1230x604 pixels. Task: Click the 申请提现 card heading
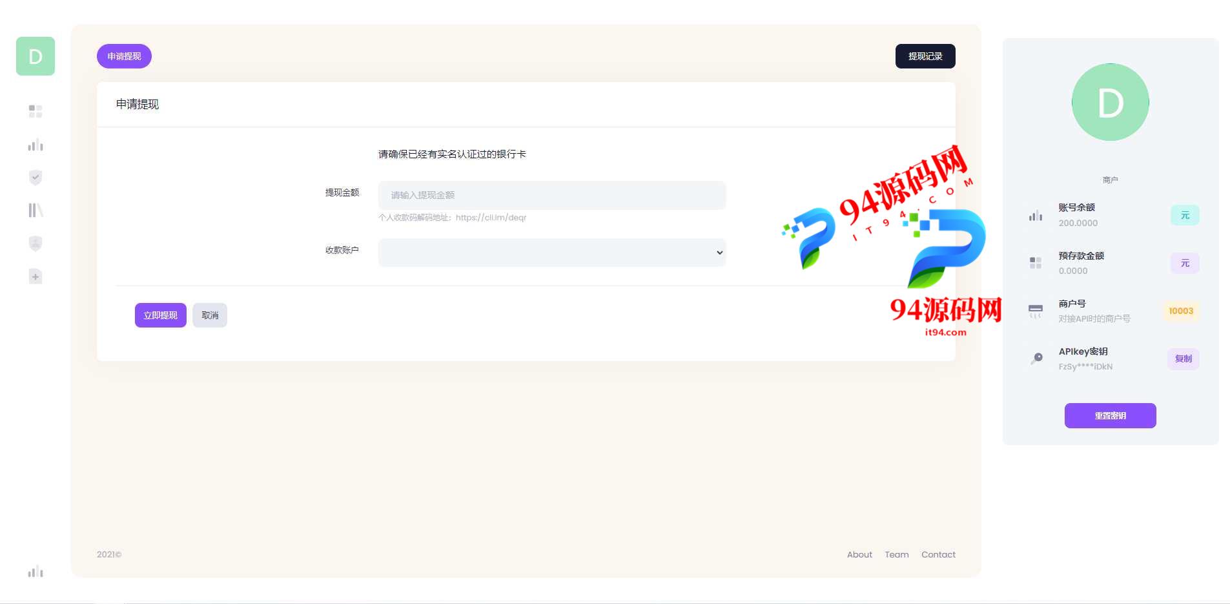138,104
